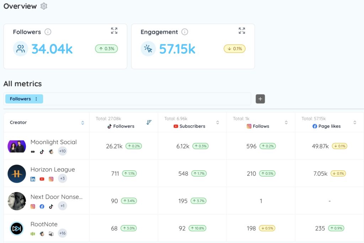Open the Page likes column sort control
Viewport: 364px width, 243px height.
(355, 122)
